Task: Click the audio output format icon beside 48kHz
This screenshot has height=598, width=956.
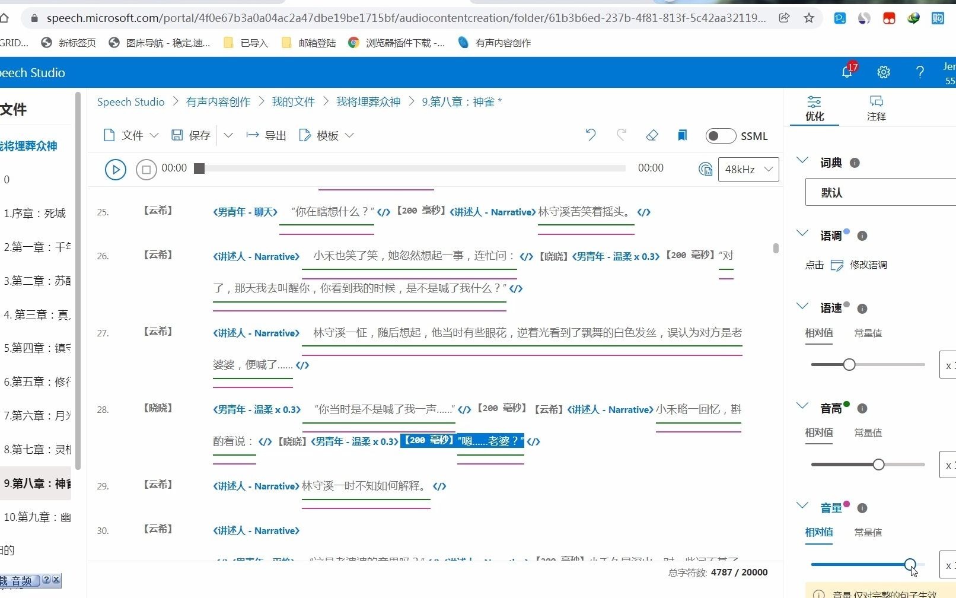Action: pyautogui.click(x=705, y=169)
